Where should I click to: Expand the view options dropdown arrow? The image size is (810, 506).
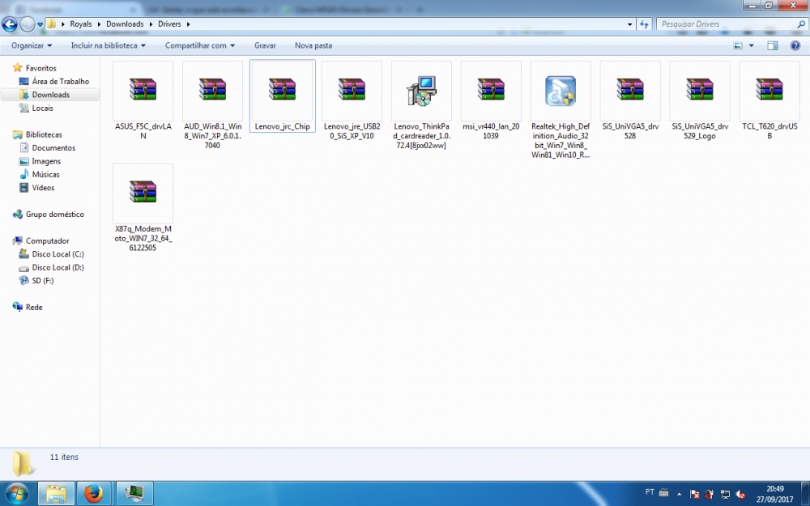752,45
